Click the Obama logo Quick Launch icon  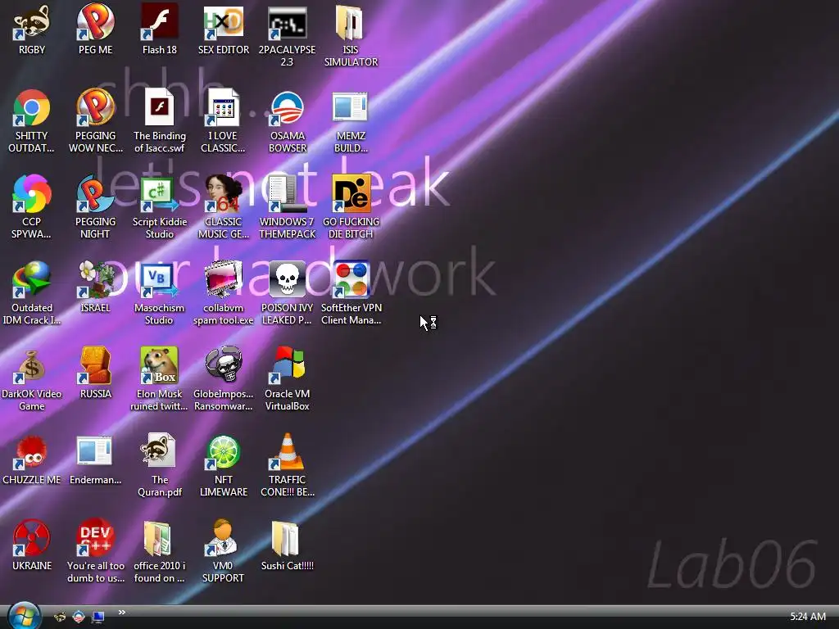[79, 618]
